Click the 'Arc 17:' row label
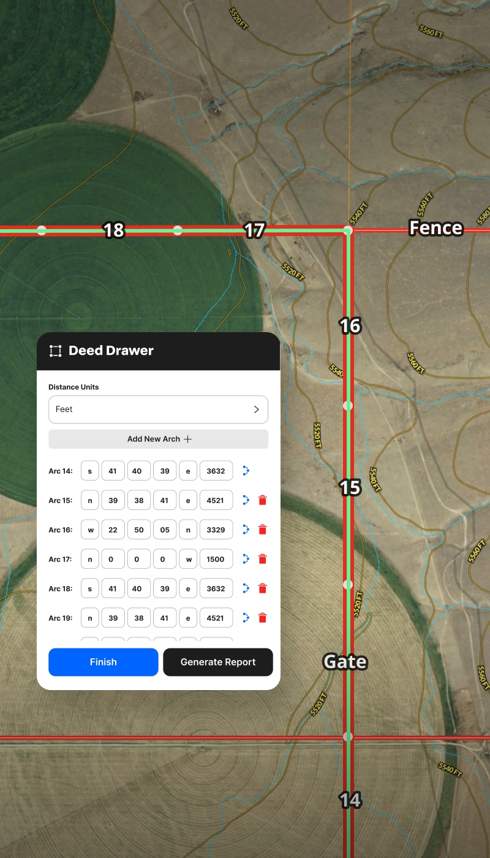 pos(61,559)
